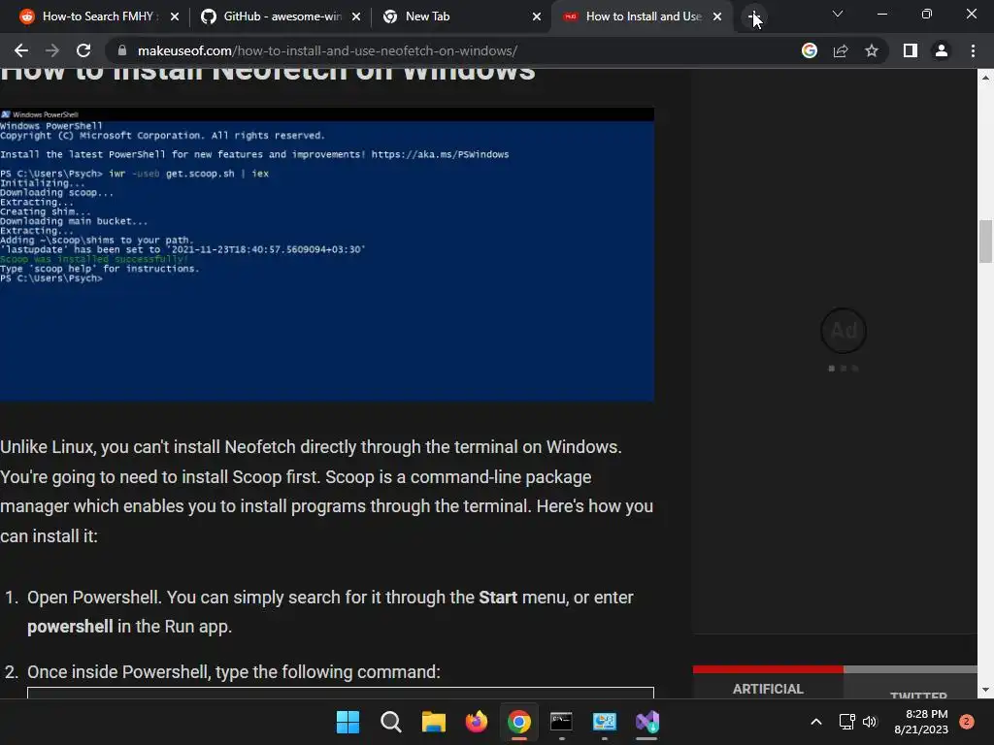Open clock and date 8:28 PM

coord(921,722)
